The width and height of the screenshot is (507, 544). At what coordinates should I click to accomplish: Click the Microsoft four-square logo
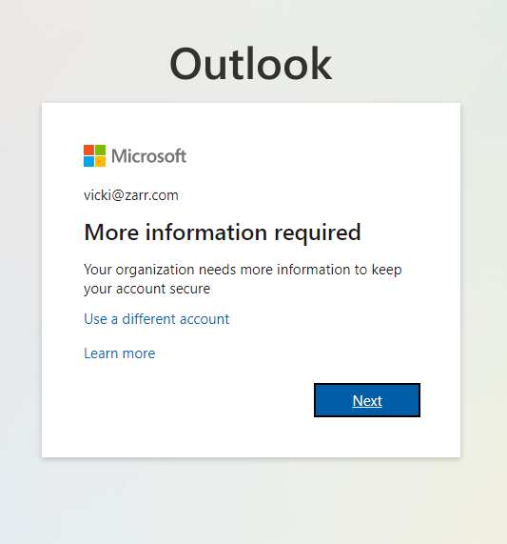[x=94, y=156]
